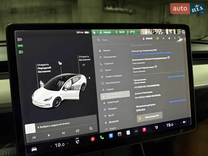Viewport: 208px width, 156px height.
Task: Tap the lightning charge port icon on the car
Action: [x=89, y=77]
